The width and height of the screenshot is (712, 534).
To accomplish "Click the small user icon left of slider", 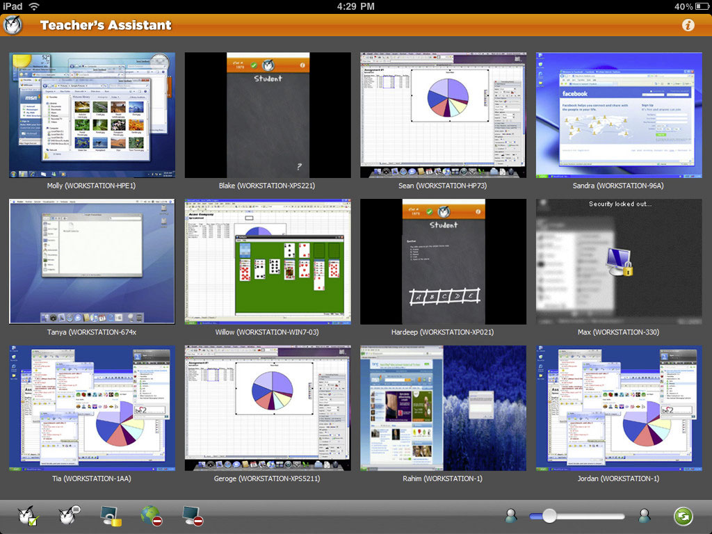I will (512, 516).
